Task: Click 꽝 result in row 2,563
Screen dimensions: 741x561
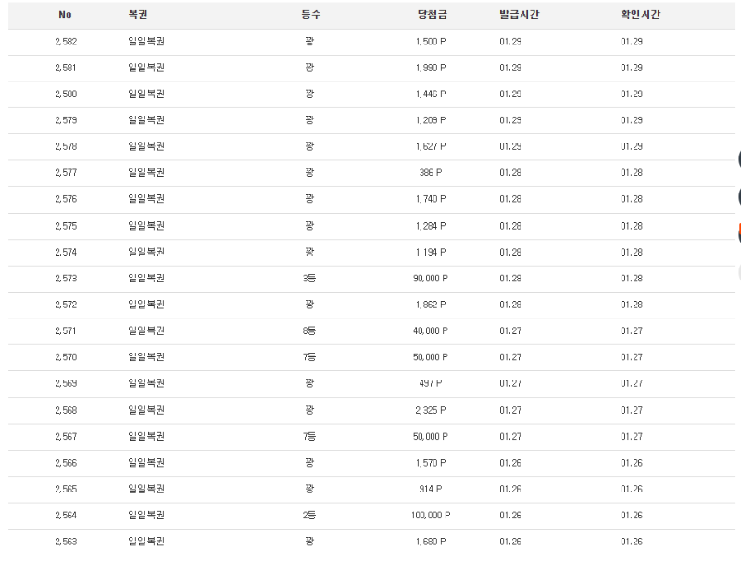Action: 309,542
